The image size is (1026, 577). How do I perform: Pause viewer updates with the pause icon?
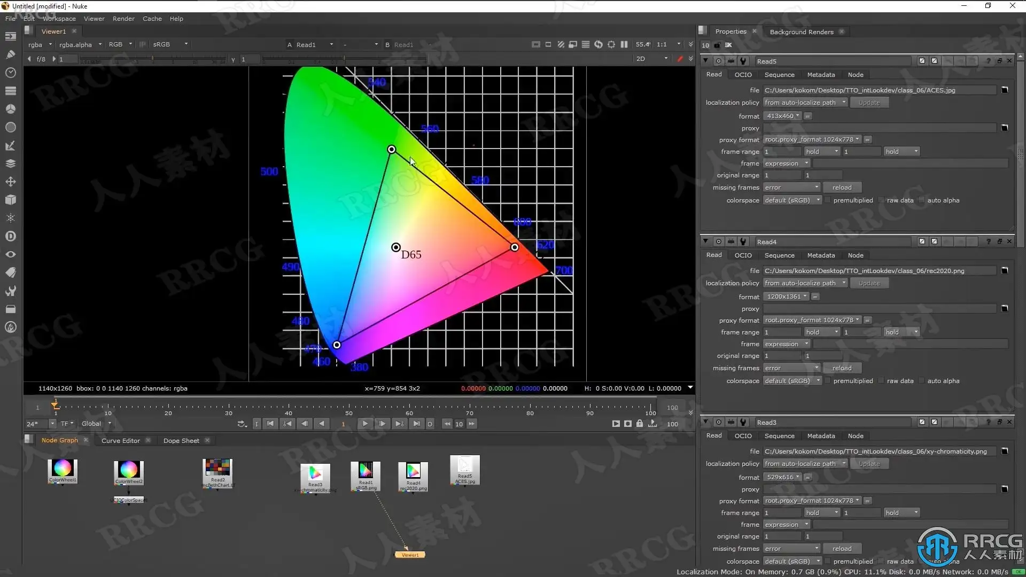pos(624,44)
